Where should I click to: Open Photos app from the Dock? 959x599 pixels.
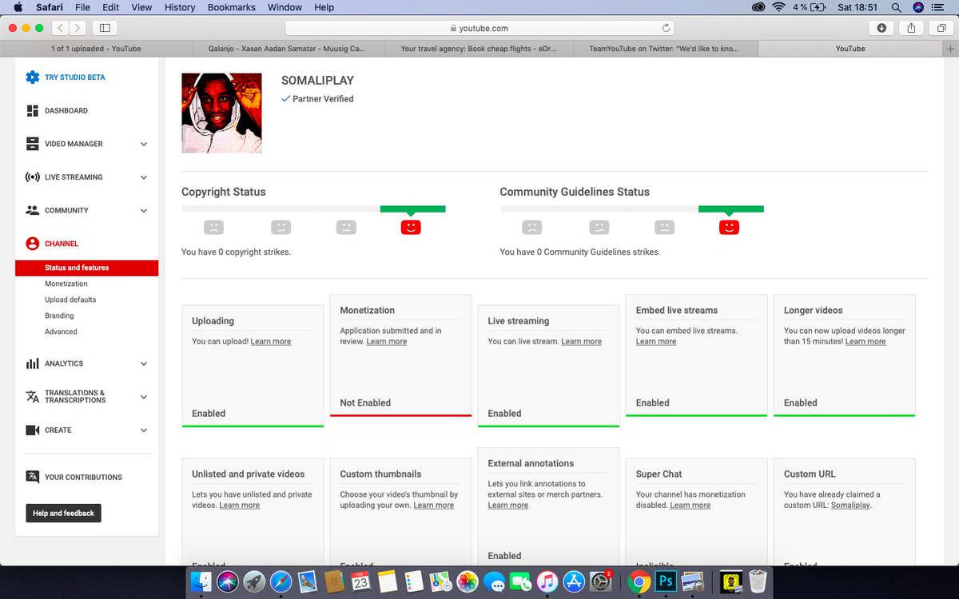[468, 581]
